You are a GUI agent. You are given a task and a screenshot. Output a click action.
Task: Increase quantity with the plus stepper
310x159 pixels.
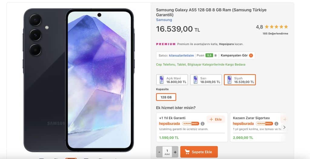coord(175,152)
